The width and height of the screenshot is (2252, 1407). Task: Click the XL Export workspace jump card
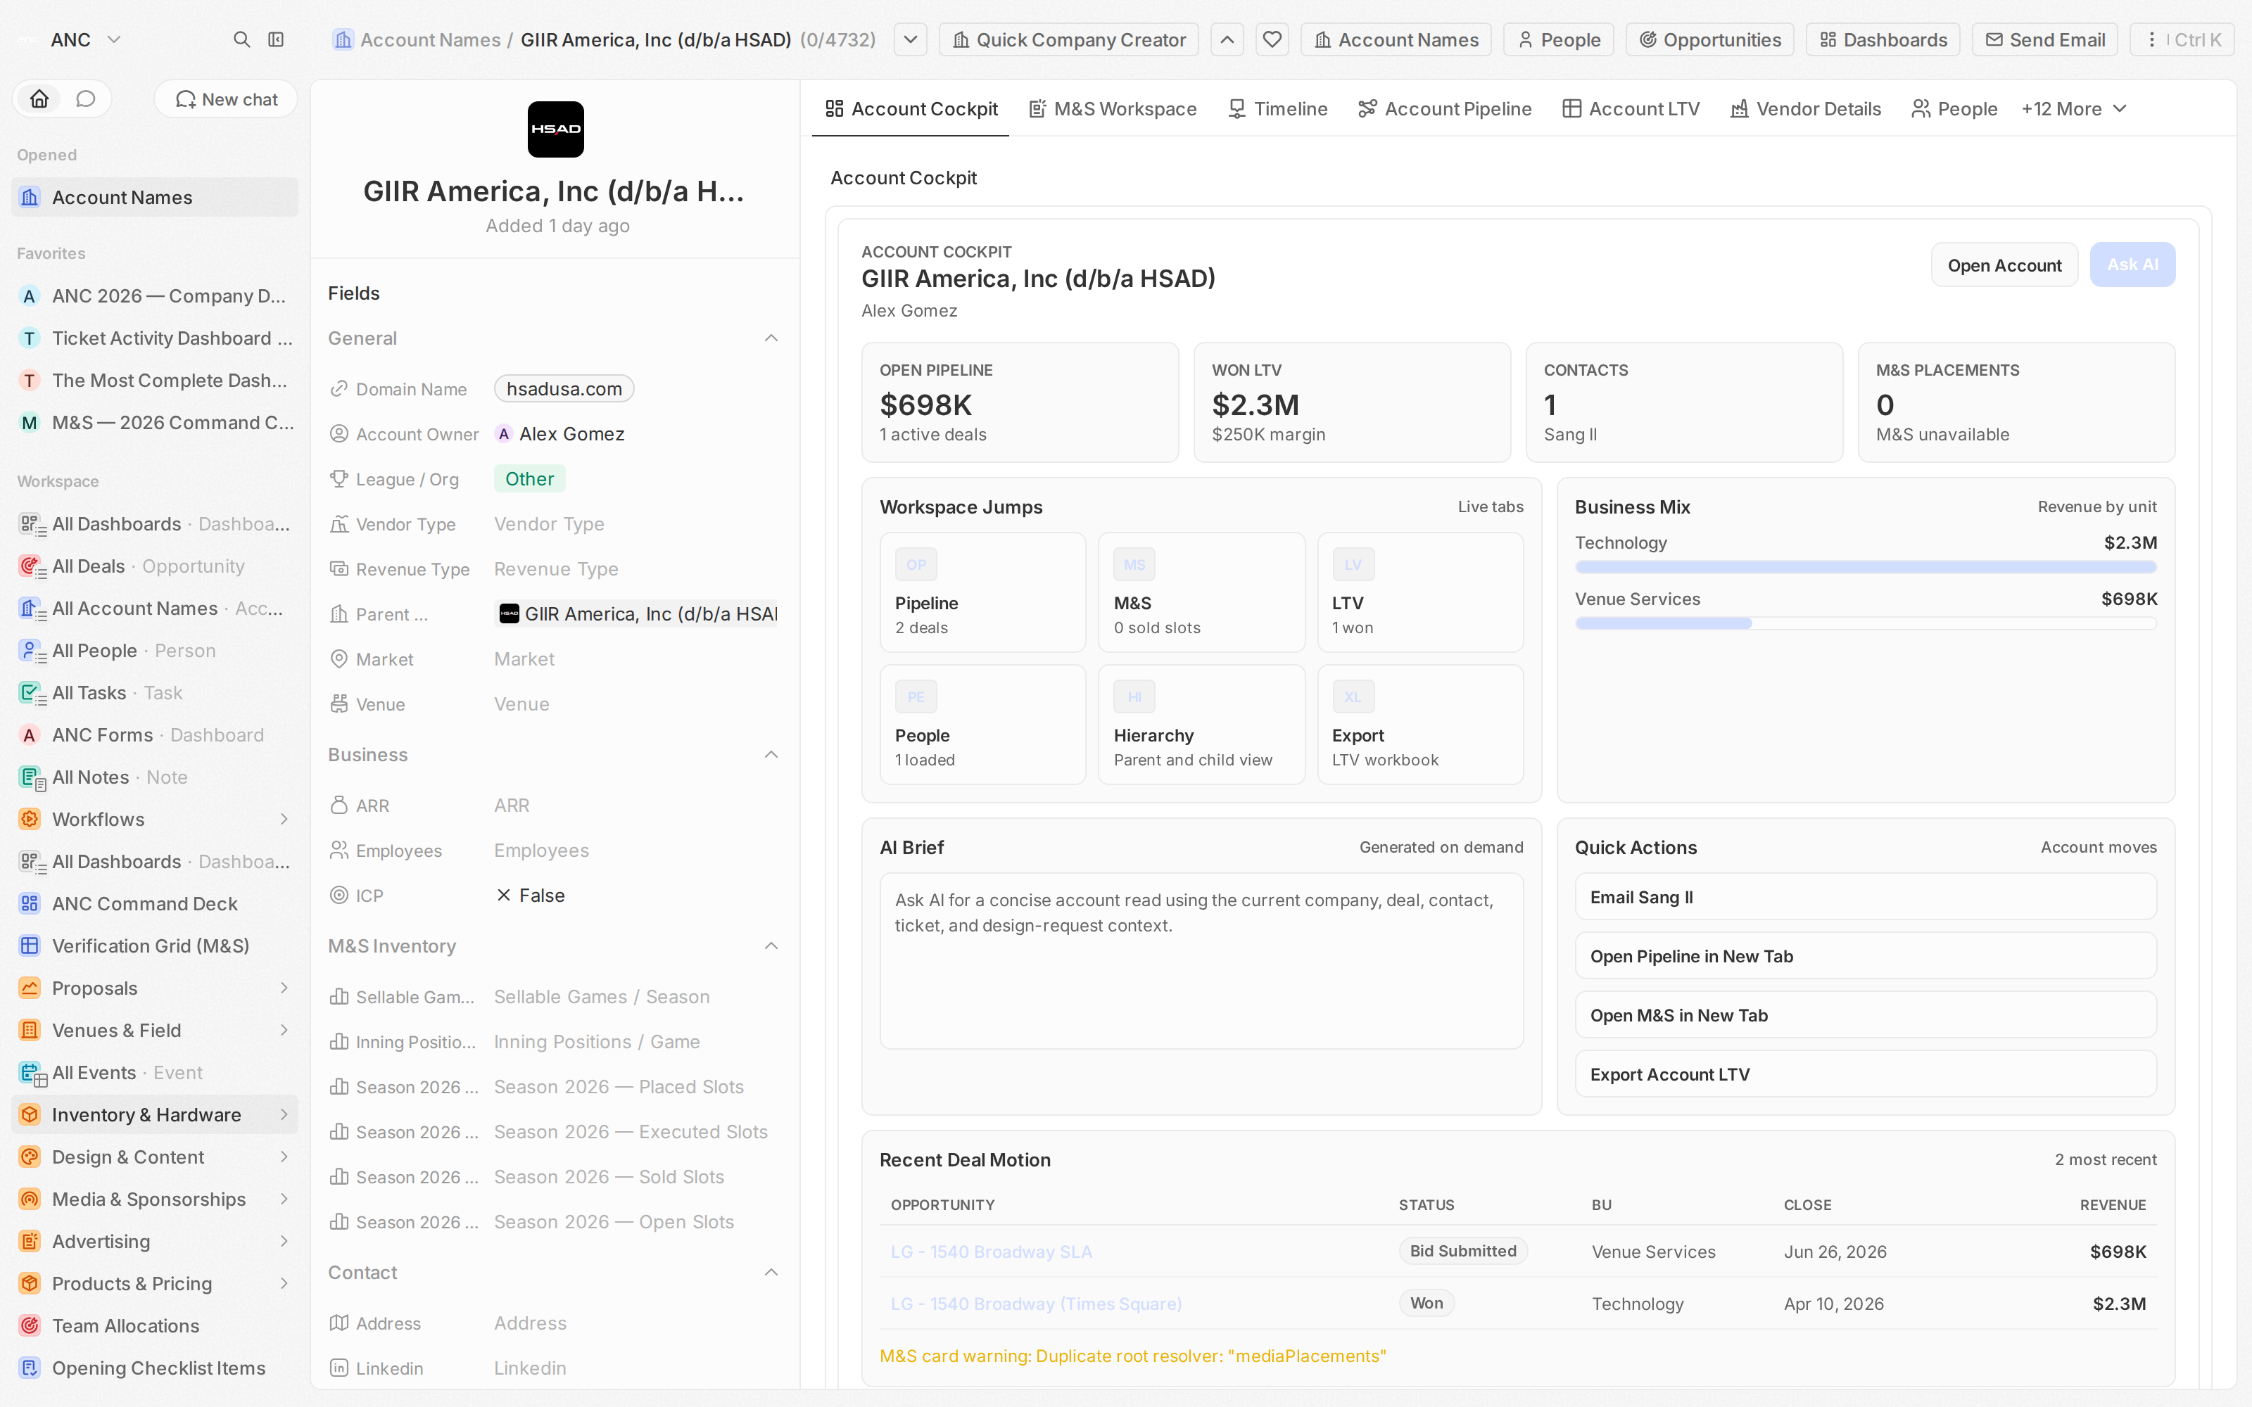click(1420, 724)
